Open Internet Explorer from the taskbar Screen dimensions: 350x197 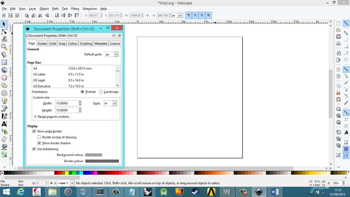pyautogui.click(x=20, y=192)
